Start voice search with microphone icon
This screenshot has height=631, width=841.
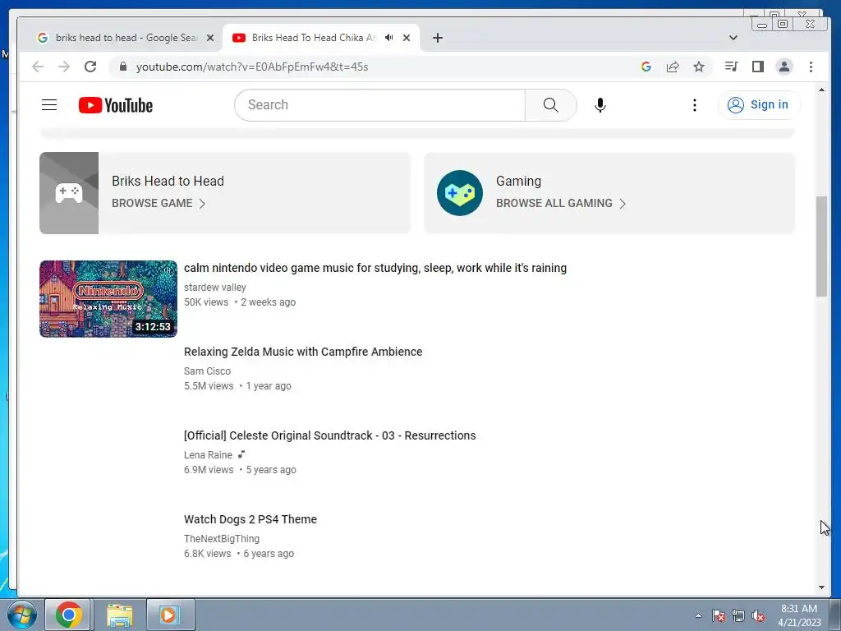pos(600,105)
